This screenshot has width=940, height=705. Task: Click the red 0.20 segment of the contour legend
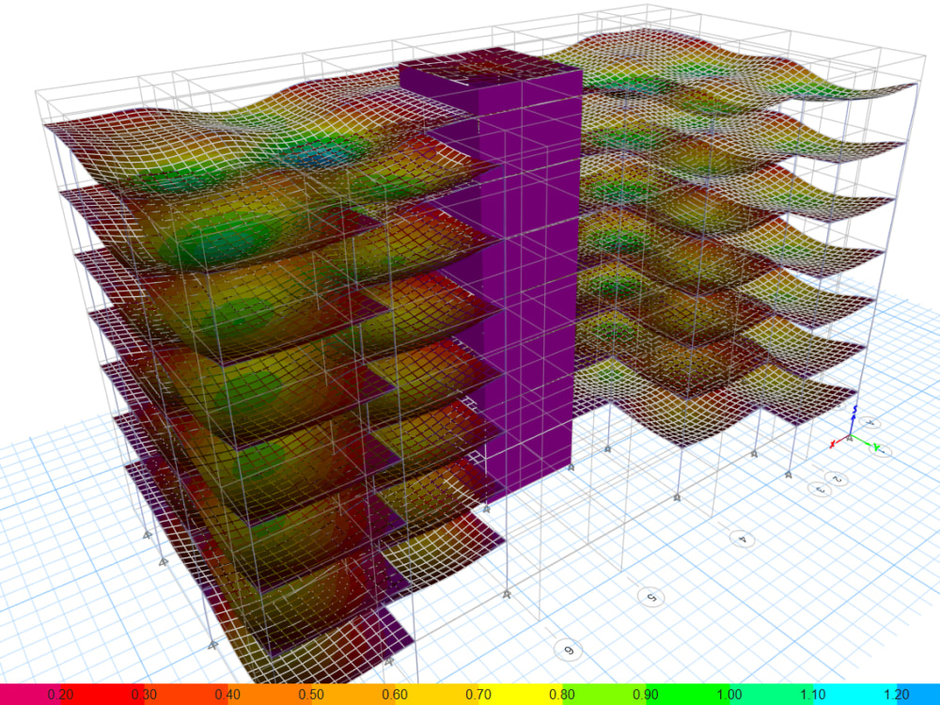[56, 695]
